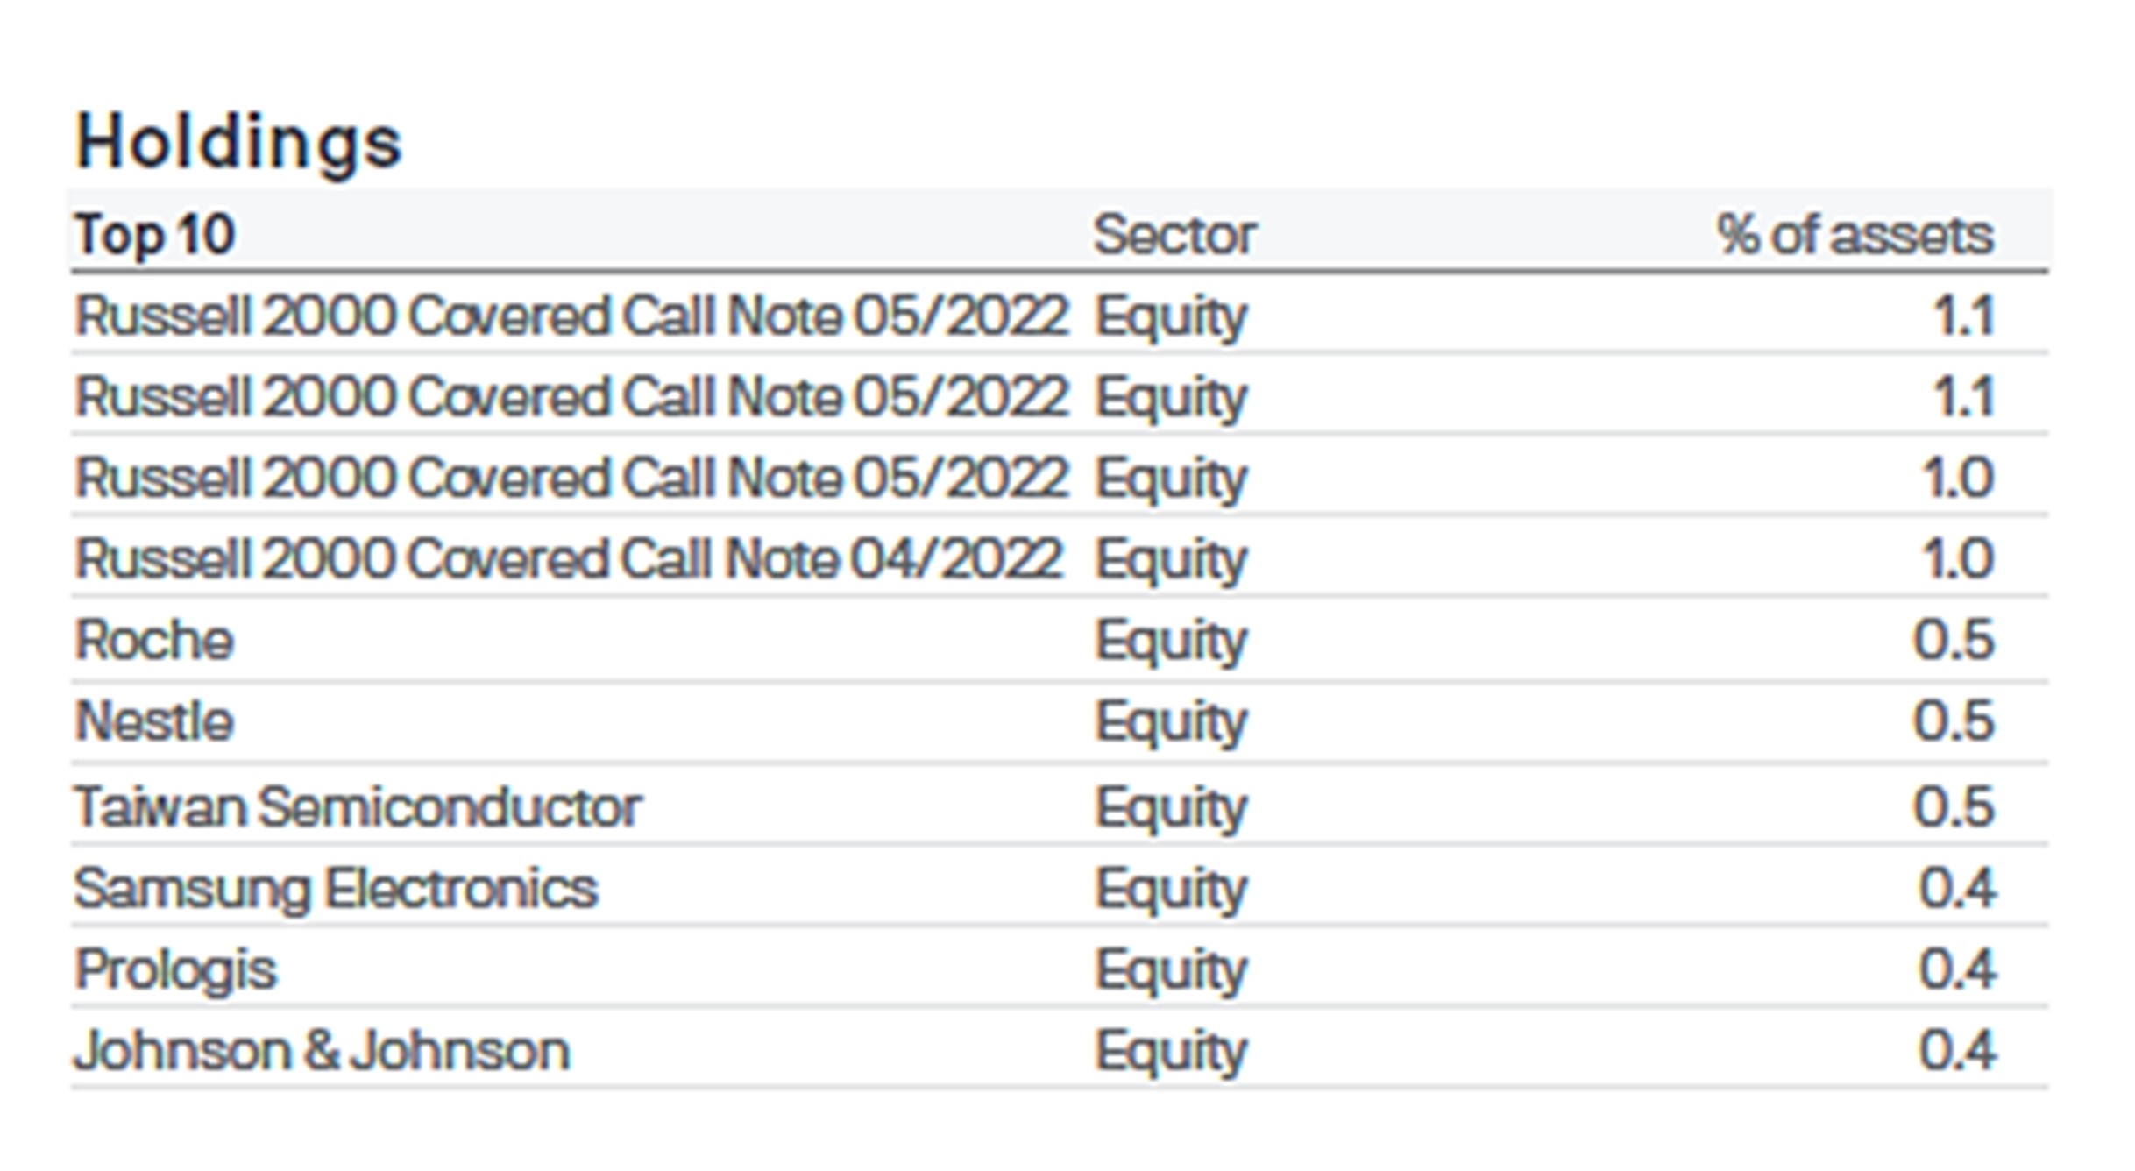Click the 0.4 asset value for Samsung Electronics
The height and width of the screenshot is (1171, 2135).
tap(1957, 889)
